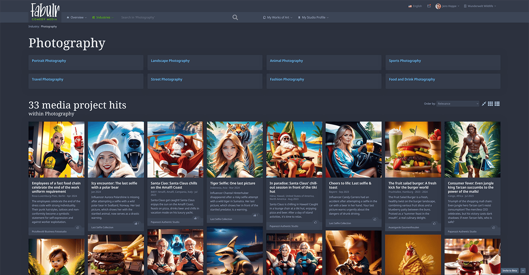Open the polar bear selfie thumbnail
This screenshot has width=529, height=275.
point(115,149)
